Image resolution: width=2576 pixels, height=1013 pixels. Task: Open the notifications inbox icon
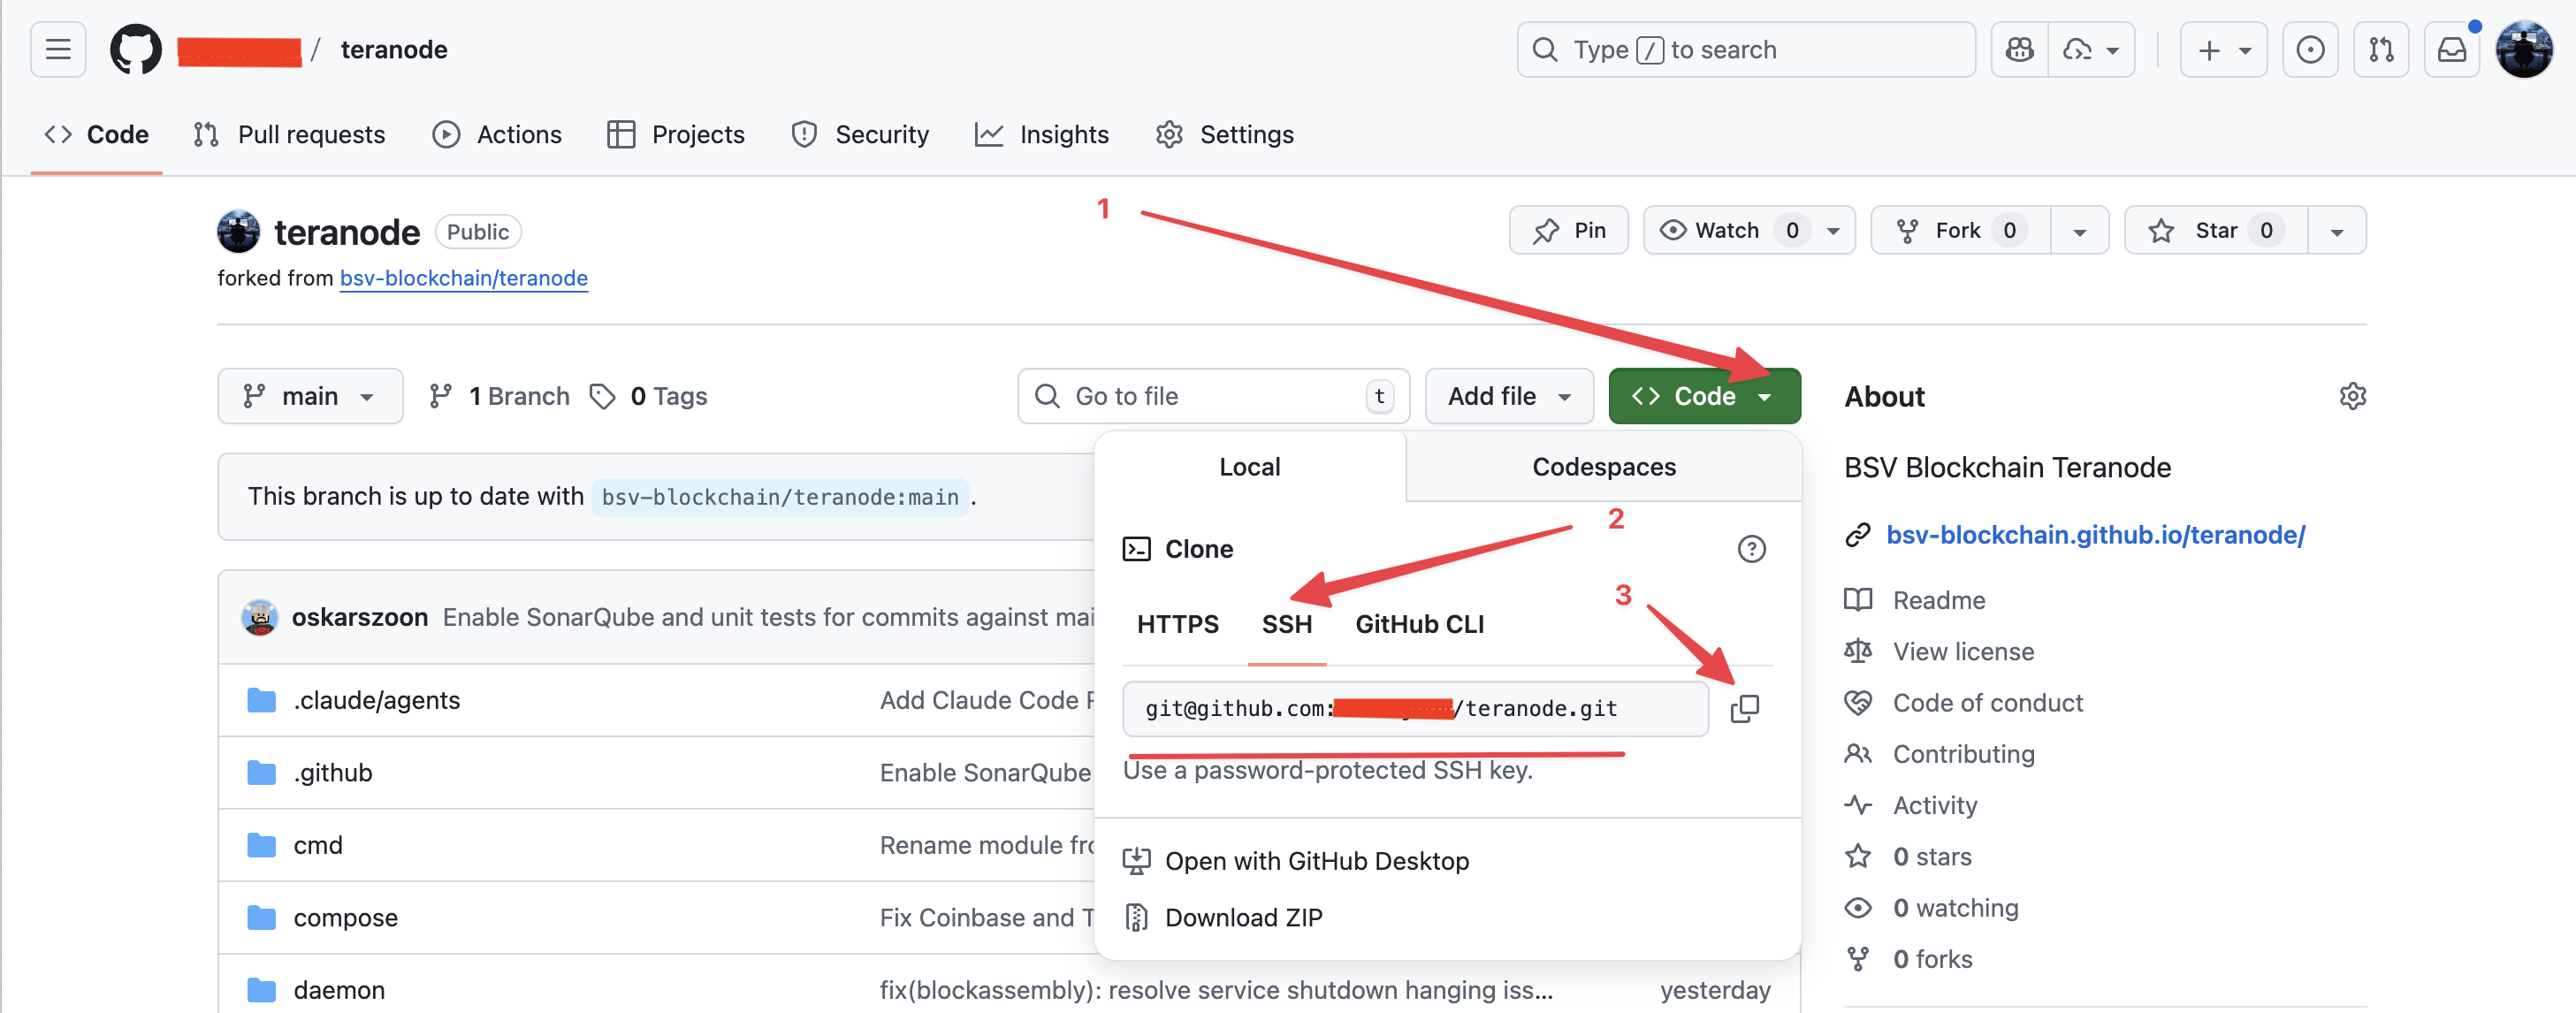pos(2451,49)
